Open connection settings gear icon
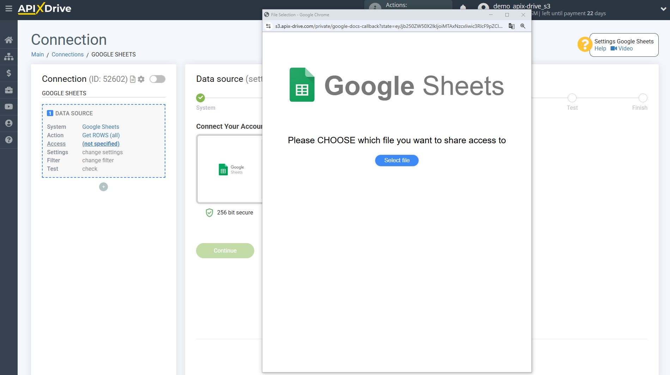The image size is (670, 375). 141,79
